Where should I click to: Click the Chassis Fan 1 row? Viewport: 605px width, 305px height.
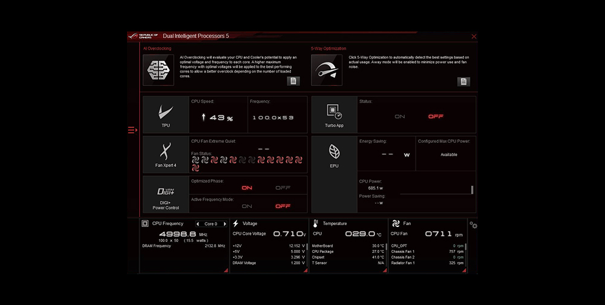[428, 251]
